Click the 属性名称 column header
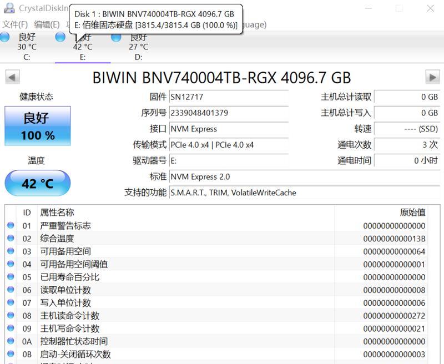Image resolution: width=444 pixels, height=364 pixels. (186, 213)
